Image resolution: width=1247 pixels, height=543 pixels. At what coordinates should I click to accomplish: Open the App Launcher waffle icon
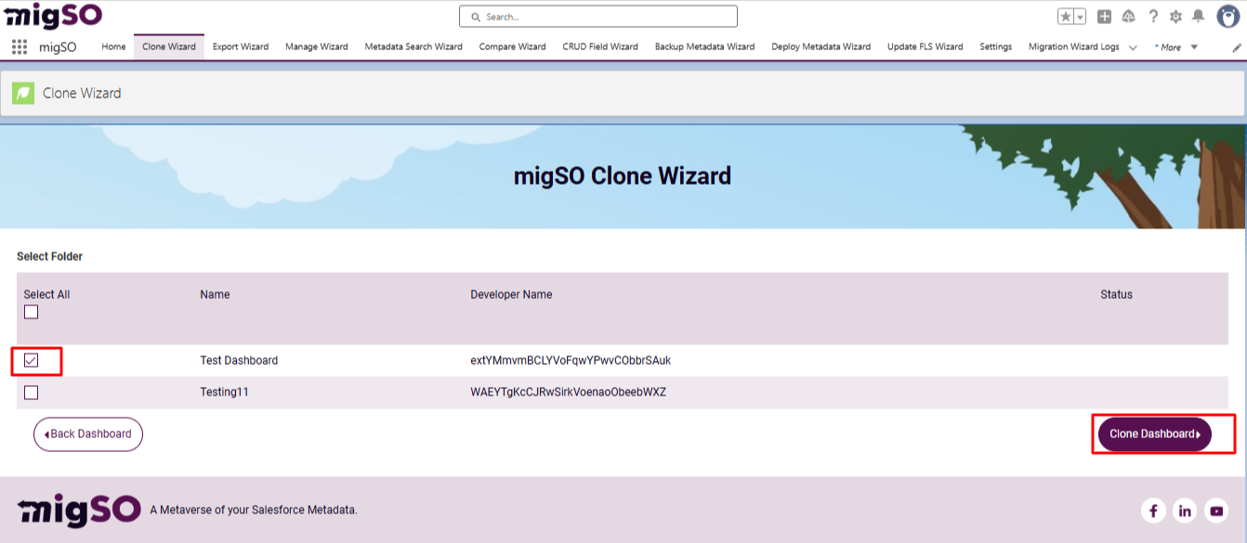pyautogui.click(x=19, y=46)
